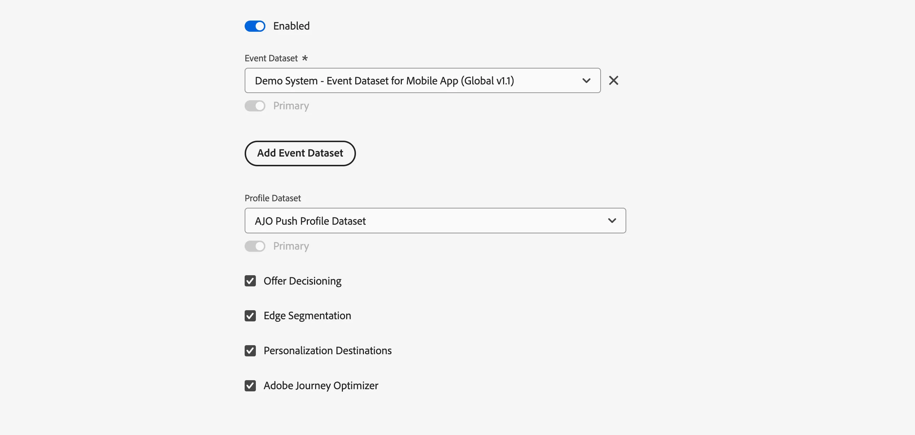Click the Adobe Journey Optimizer label
This screenshot has height=435, width=915.
[x=321, y=386]
